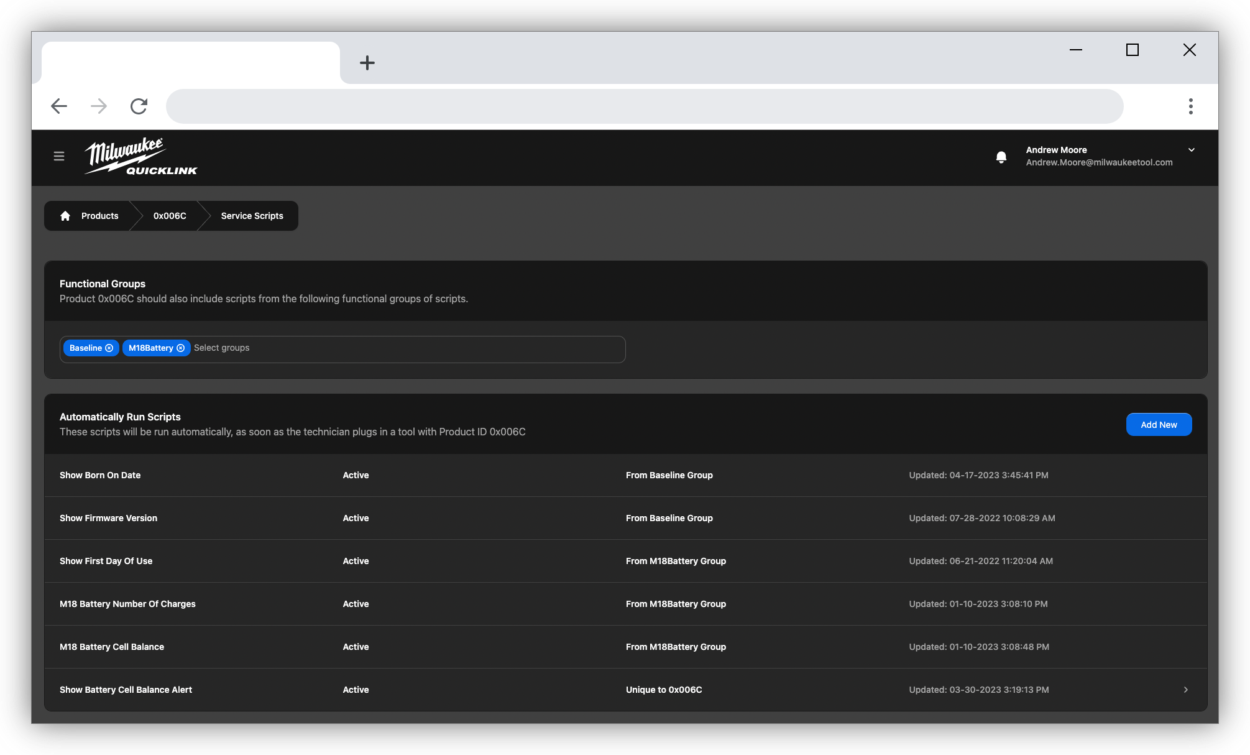
Task: Select the Show Firmware Version script
Action: point(108,518)
